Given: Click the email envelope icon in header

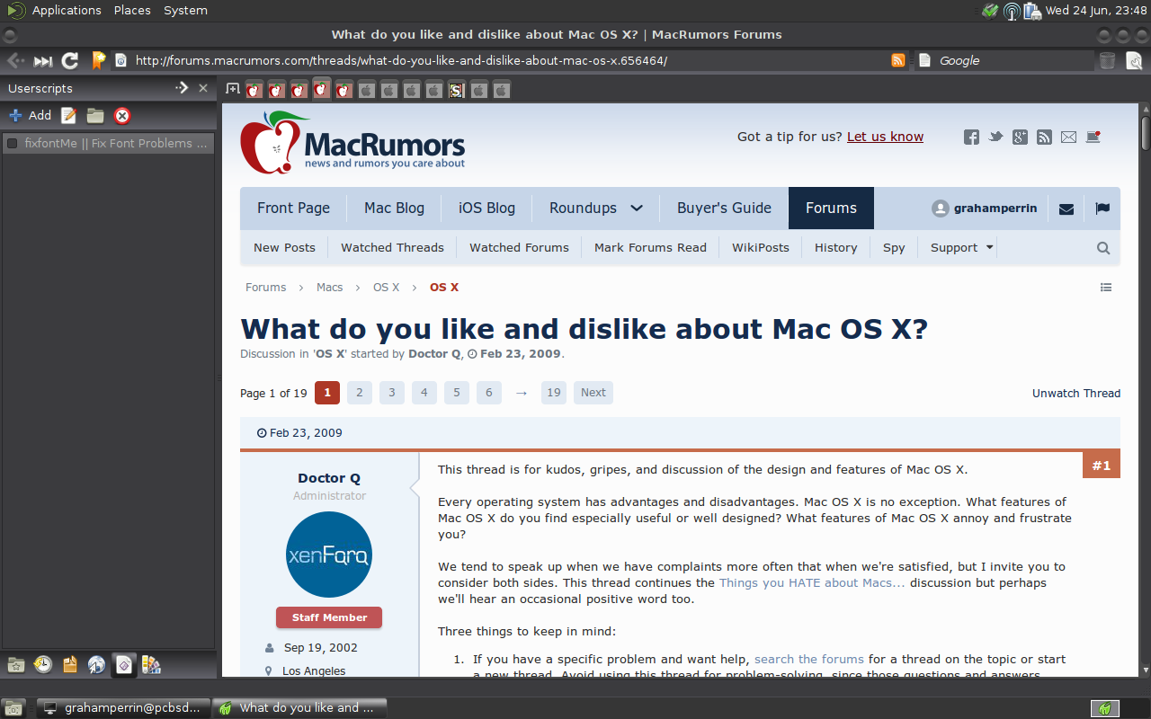Looking at the screenshot, I should coord(1068,138).
